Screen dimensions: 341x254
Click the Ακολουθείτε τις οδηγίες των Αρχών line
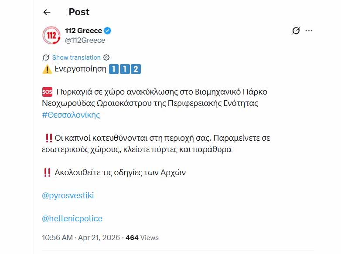pos(120,173)
